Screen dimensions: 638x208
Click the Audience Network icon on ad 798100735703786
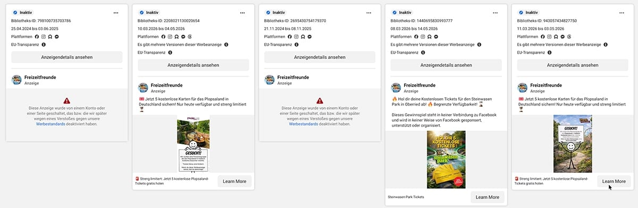click(x=50, y=37)
